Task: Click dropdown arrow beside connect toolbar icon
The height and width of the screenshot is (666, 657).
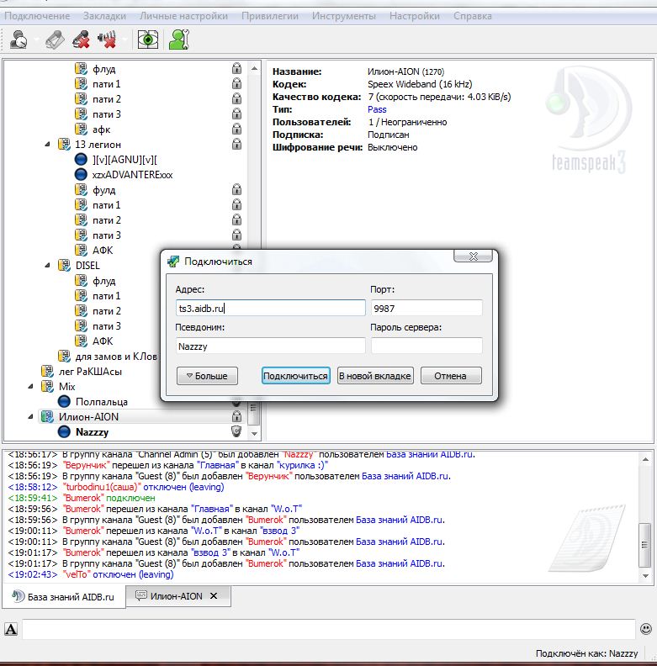Action: (36, 40)
